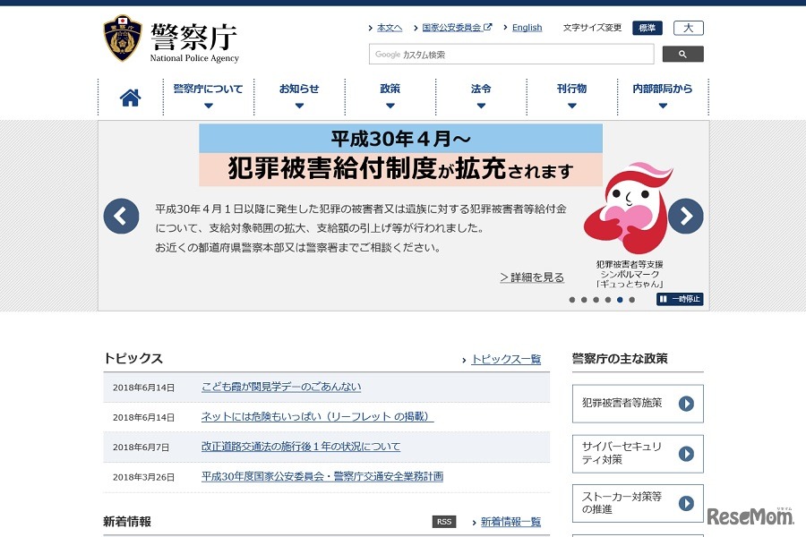
Task: Select the 犯罪被害者等施策 policy panel
Action: (x=637, y=404)
